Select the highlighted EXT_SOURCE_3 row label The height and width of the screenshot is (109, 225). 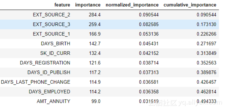pyautogui.click(x=51, y=24)
